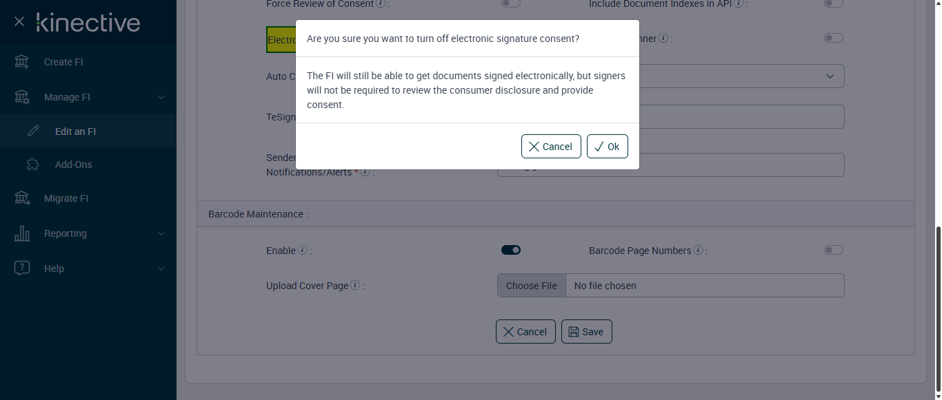
Task: Click the Reporting bar chart icon
Action: point(22,233)
